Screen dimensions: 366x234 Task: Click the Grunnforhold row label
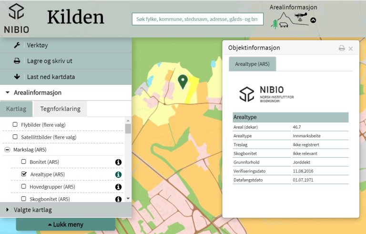(x=246, y=163)
